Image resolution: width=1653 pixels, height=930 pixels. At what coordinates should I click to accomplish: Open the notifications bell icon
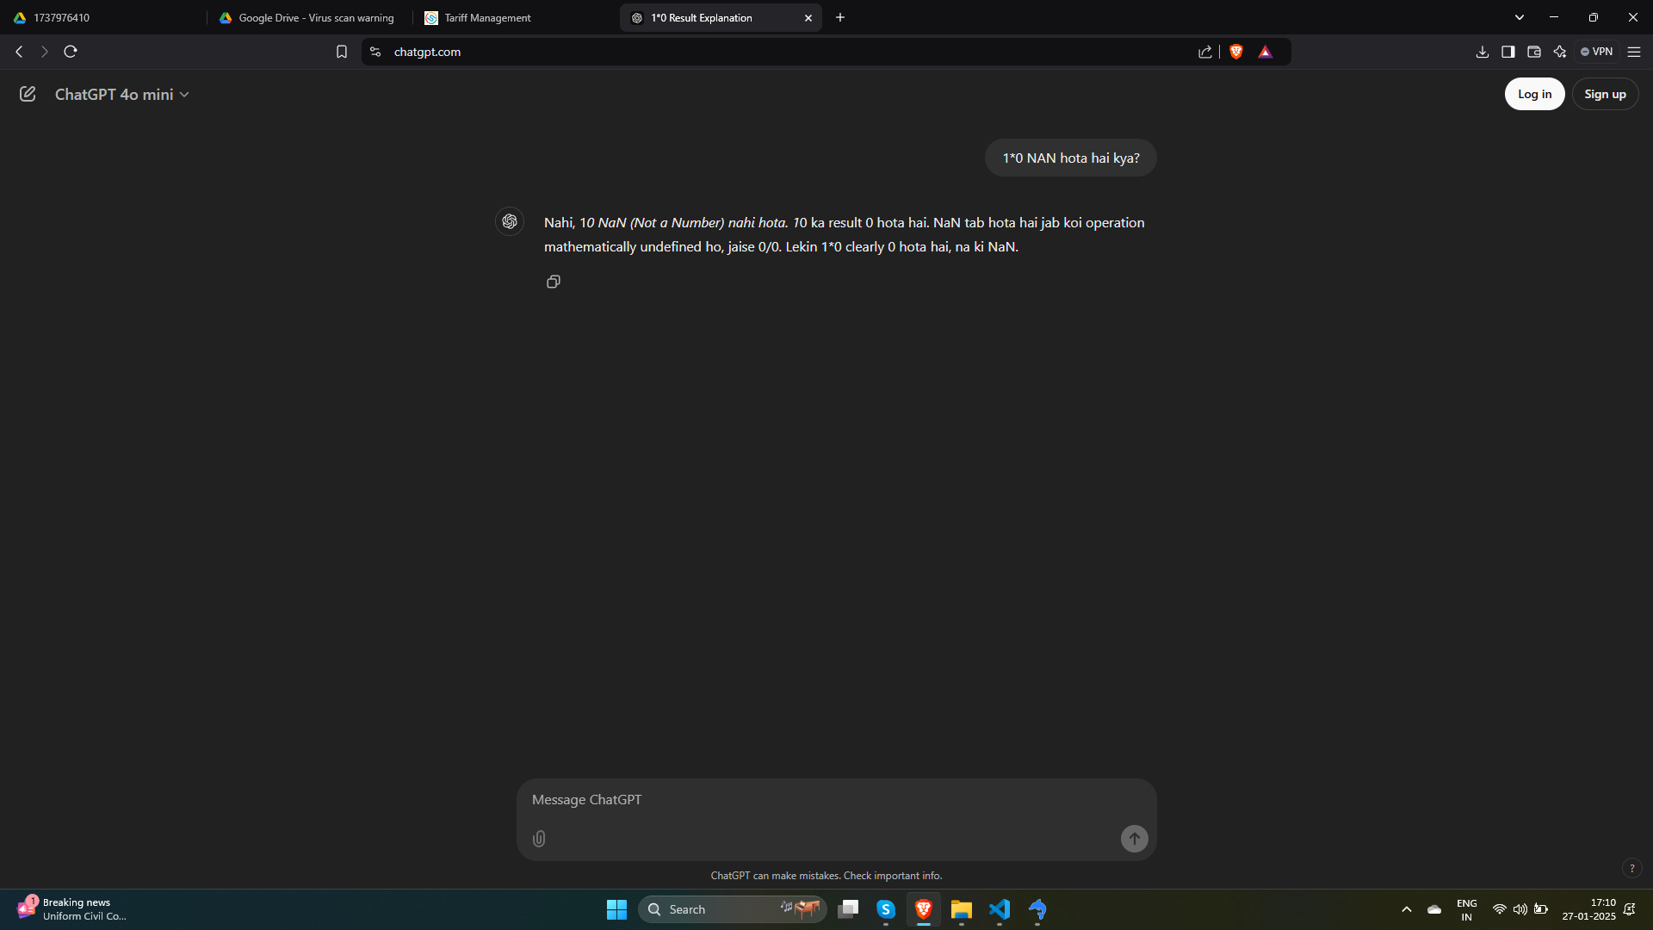click(x=1630, y=909)
